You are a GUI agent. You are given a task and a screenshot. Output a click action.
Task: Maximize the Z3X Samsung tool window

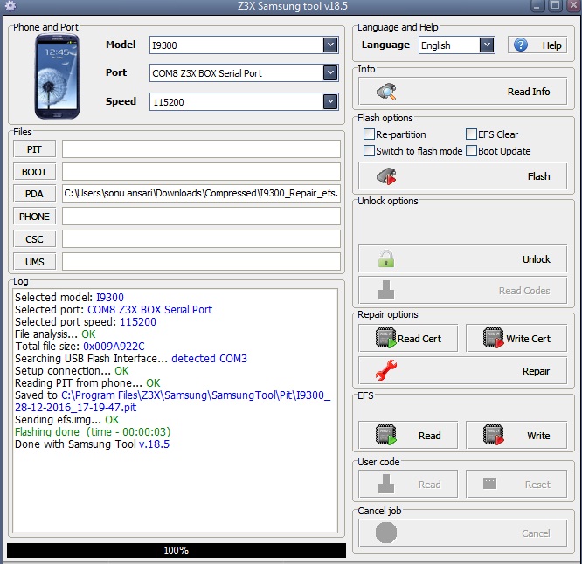point(555,6)
